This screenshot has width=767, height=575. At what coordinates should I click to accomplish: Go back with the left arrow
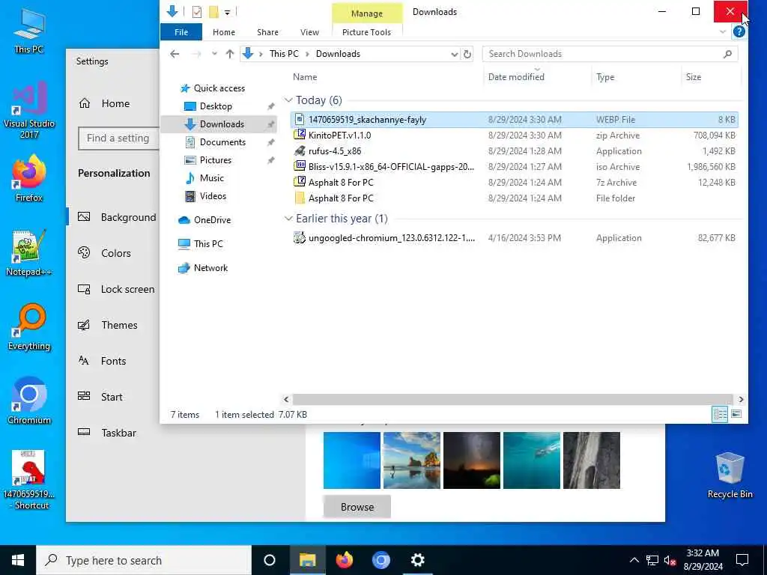point(175,54)
